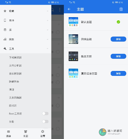The height and width of the screenshot is (139, 128).
Task: Expand the 本地 section chevron
Action: (x=47, y=21)
